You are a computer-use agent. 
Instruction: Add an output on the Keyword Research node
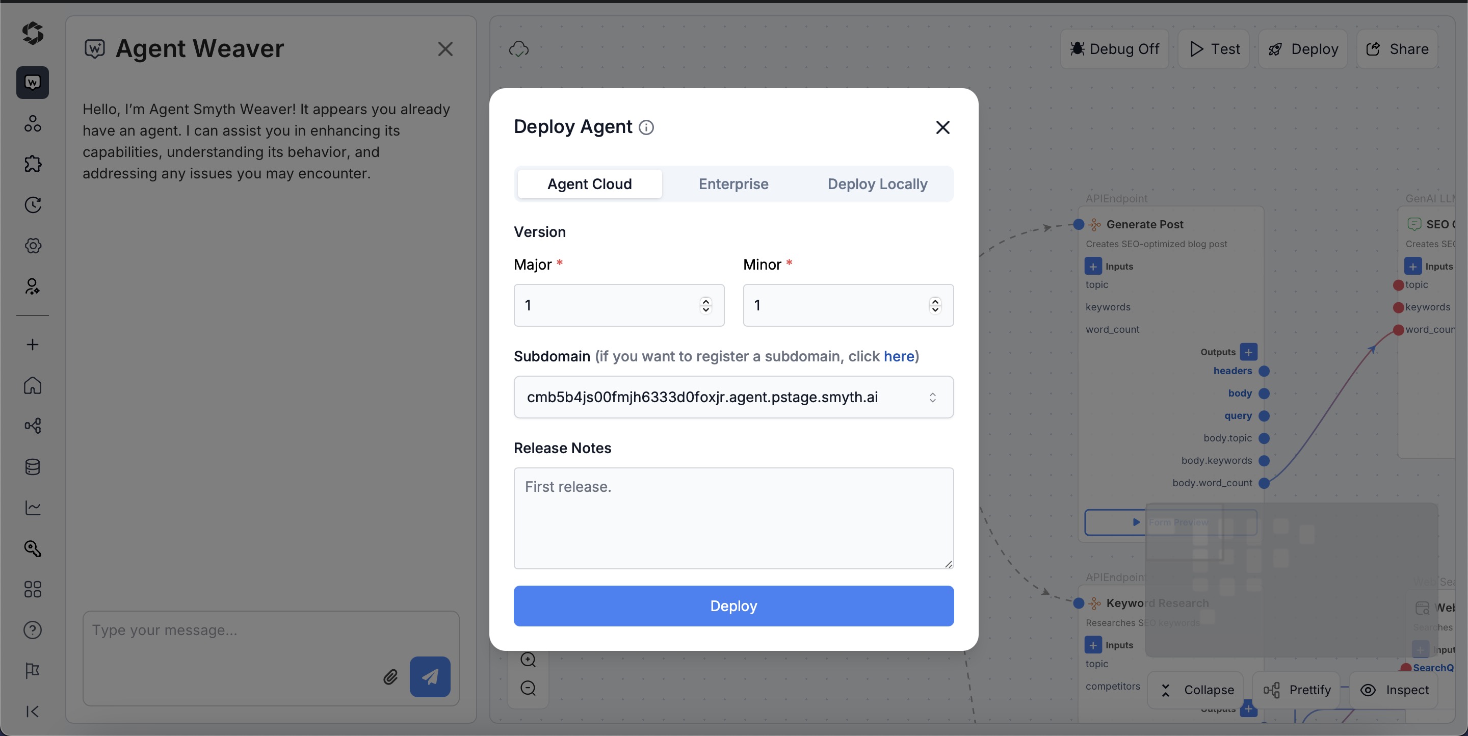pos(1248,709)
